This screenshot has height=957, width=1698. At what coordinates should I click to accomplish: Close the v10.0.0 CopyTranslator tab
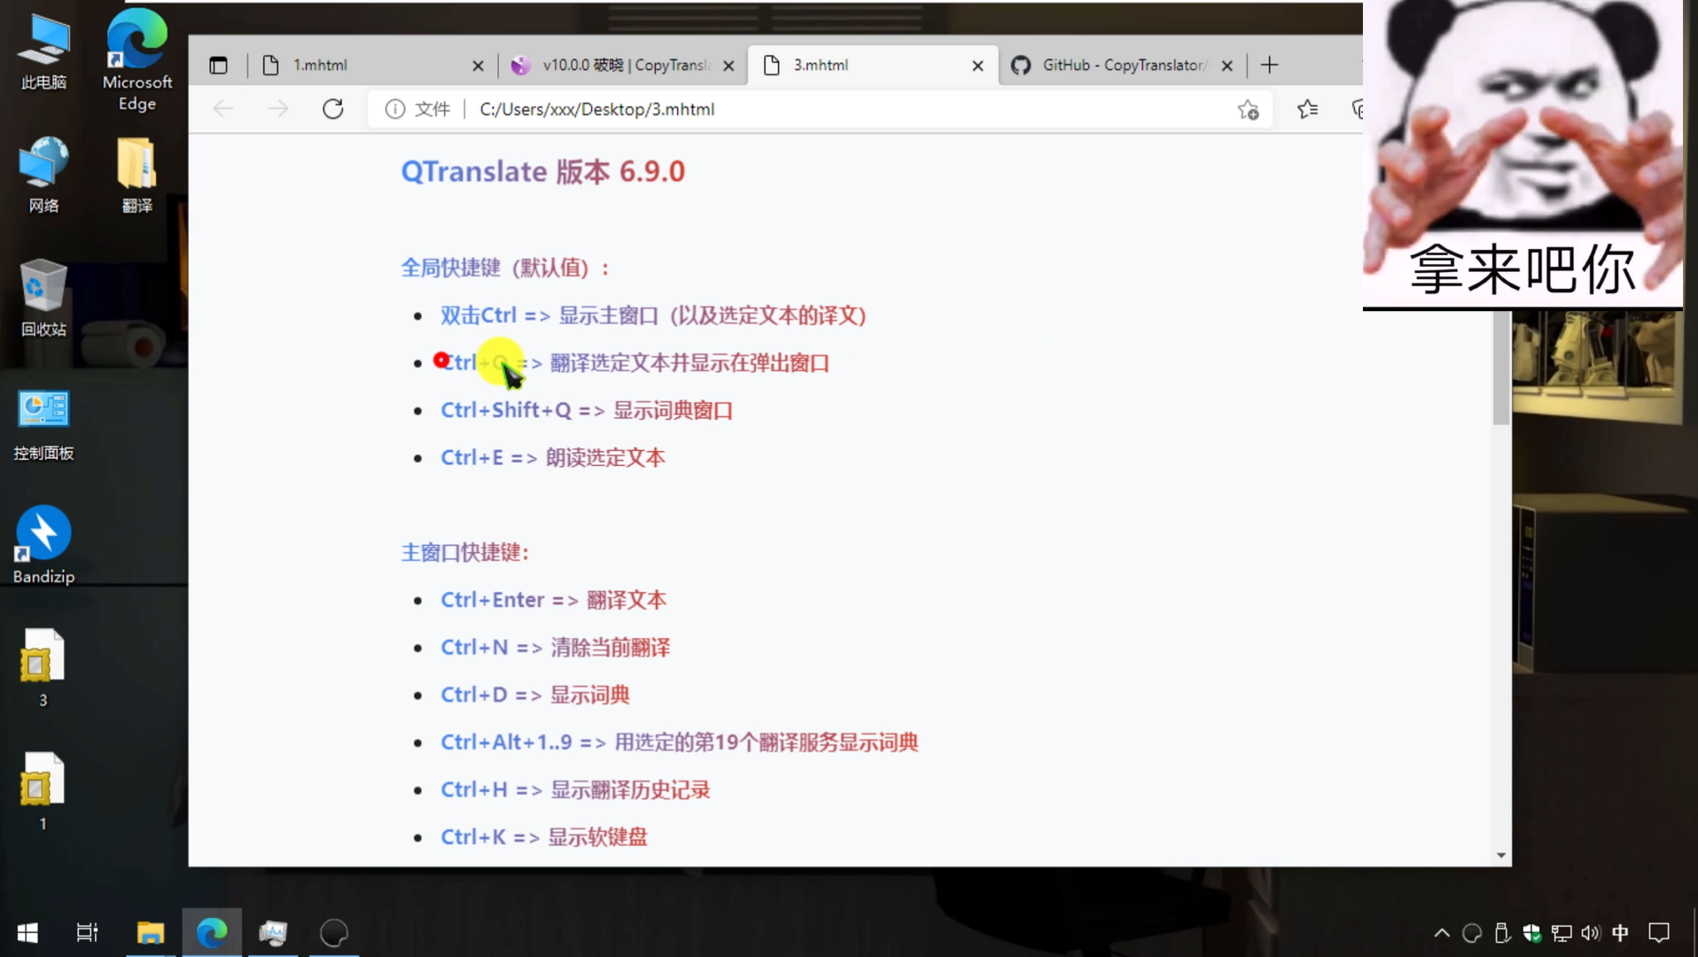coord(728,66)
